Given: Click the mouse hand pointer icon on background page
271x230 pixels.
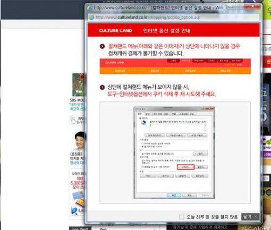Looking at the screenshot, I should point(73,120).
